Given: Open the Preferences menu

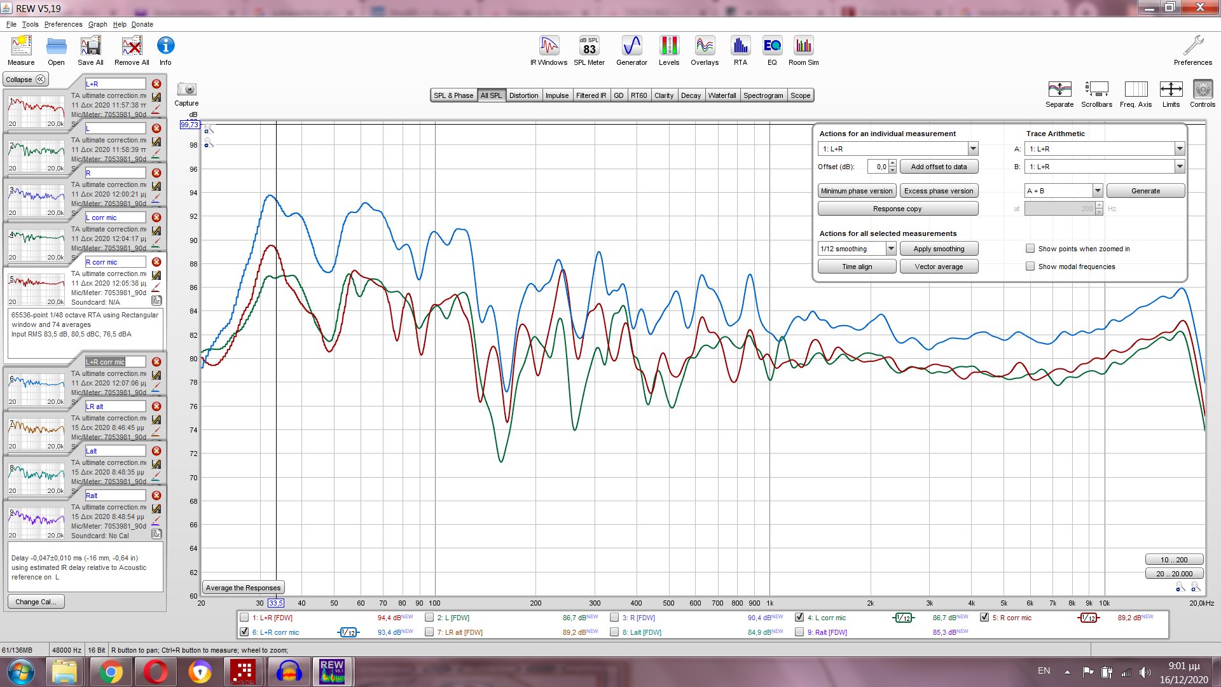Looking at the screenshot, I should (63, 24).
